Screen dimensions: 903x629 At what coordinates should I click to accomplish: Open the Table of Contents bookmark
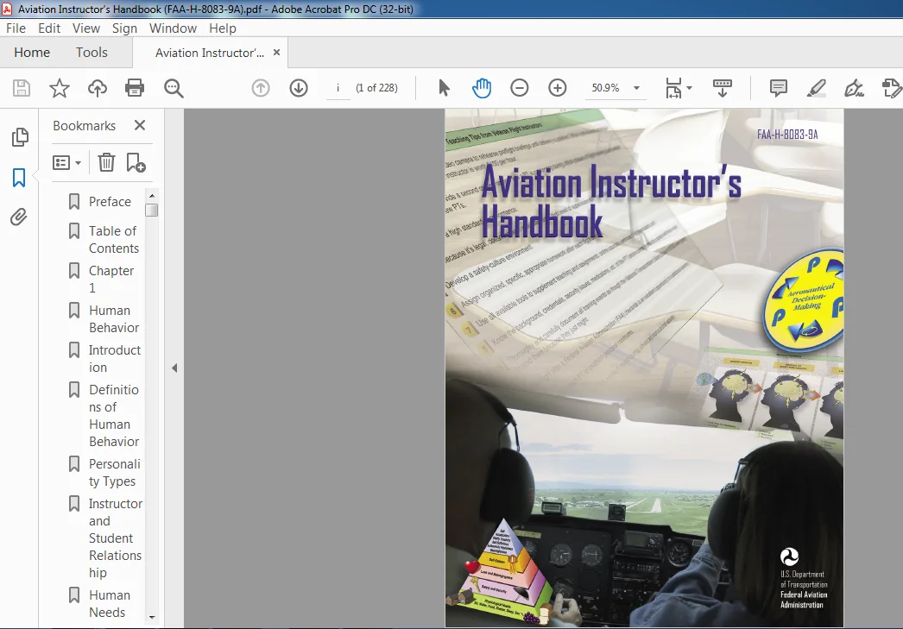click(x=114, y=239)
